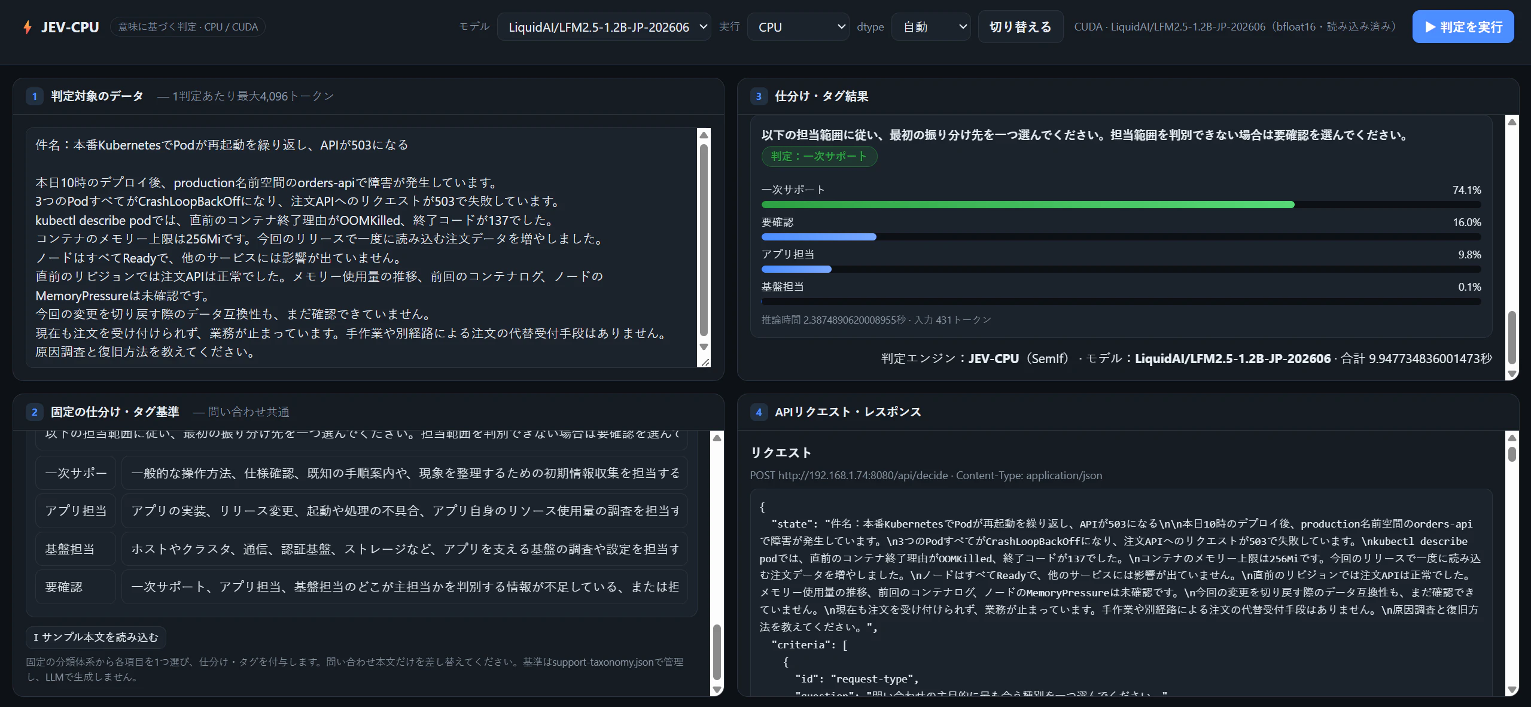Click the textarea resize grip handle
Screen dimensions: 1531x707
(705, 362)
